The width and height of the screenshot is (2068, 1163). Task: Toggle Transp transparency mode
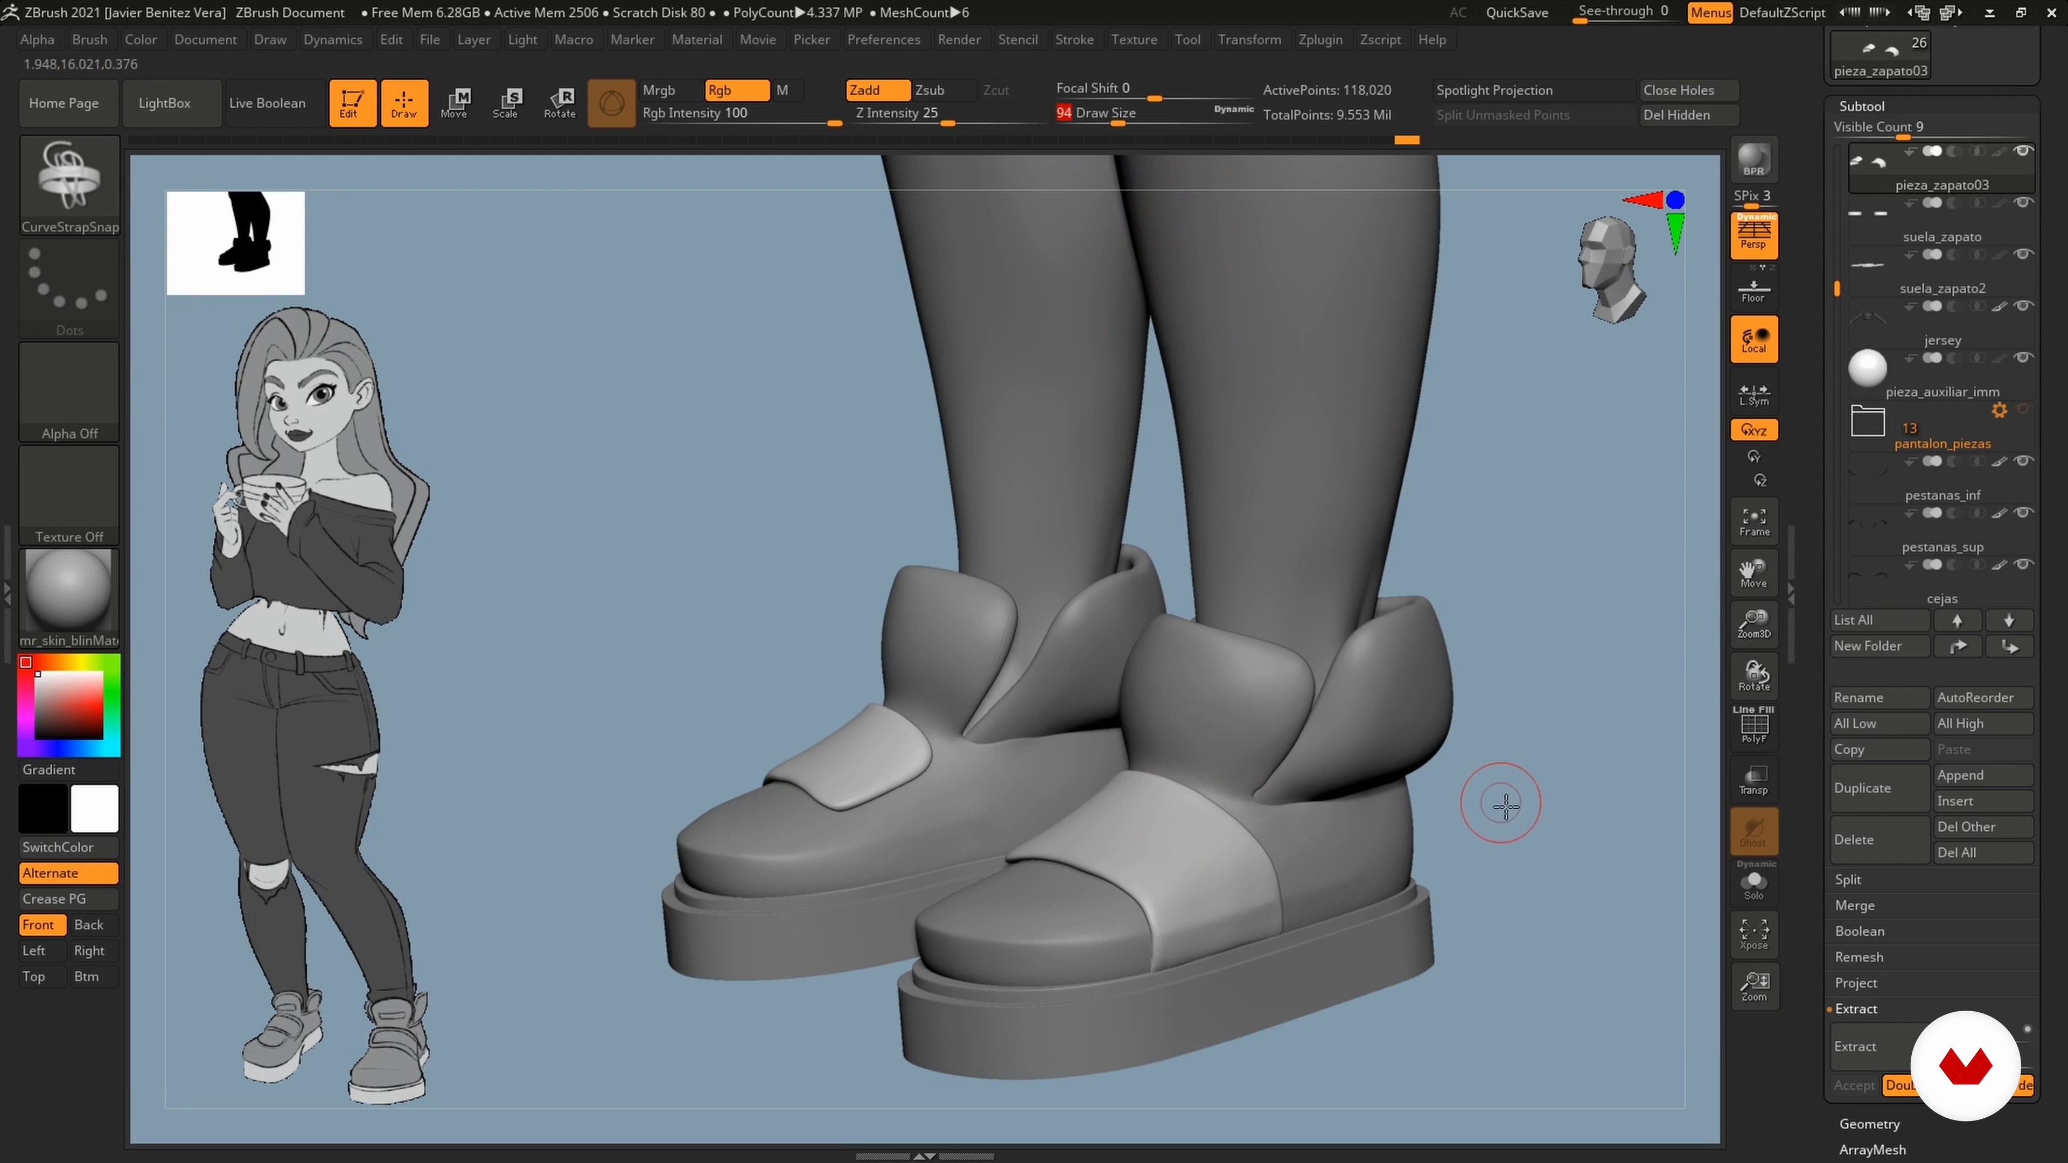coord(1753,779)
